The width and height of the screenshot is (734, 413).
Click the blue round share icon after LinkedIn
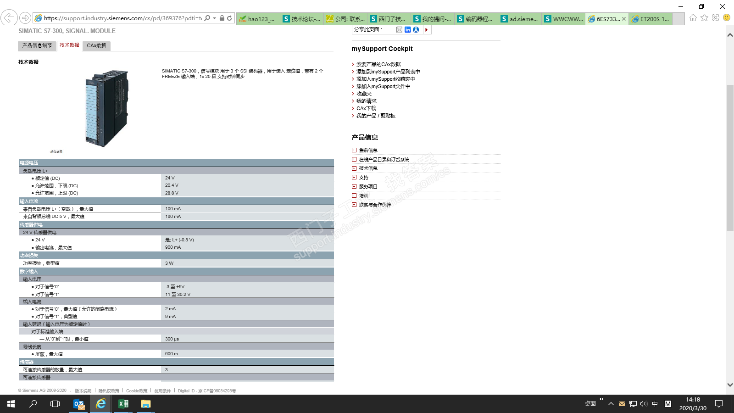pos(416,30)
